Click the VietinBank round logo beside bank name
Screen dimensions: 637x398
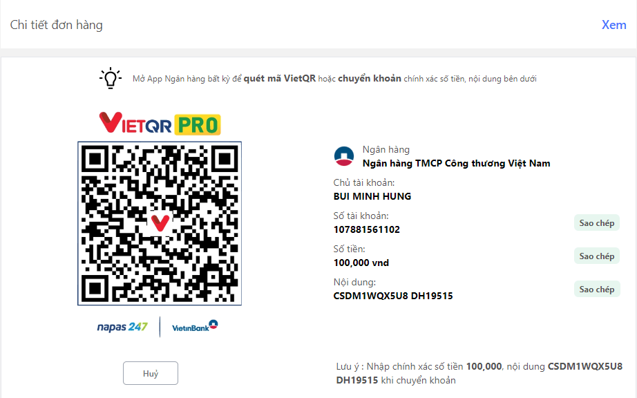pyautogui.click(x=344, y=156)
